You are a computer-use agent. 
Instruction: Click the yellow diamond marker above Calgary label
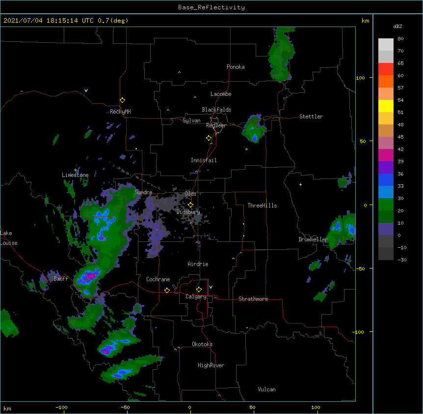[x=199, y=290]
